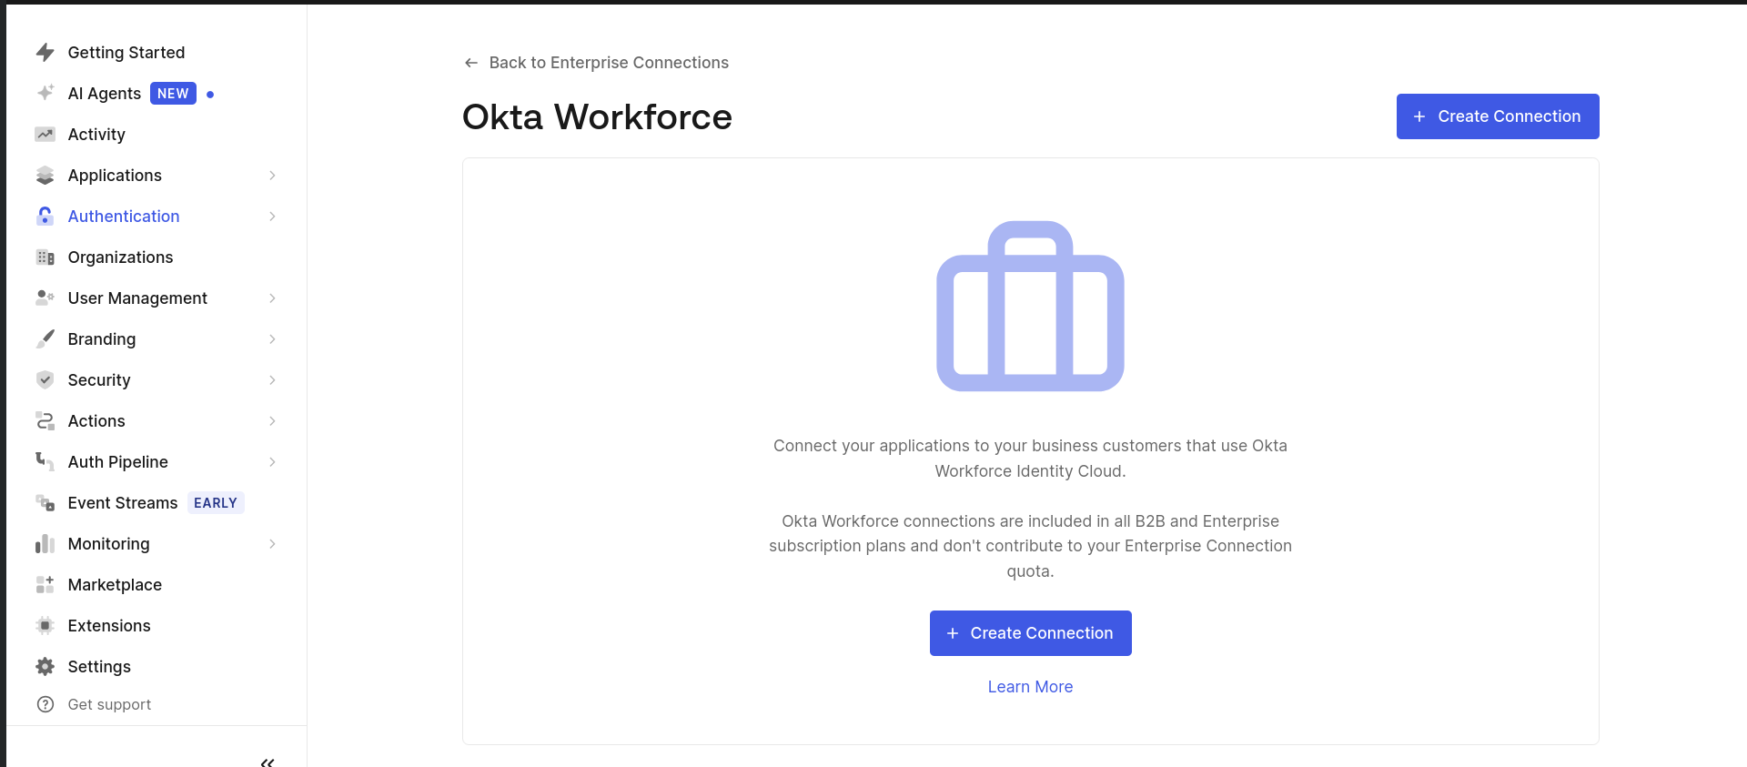Image resolution: width=1747 pixels, height=767 pixels.
Task: Click the "Connect your applications" description text
Action: coord(1030,459)
